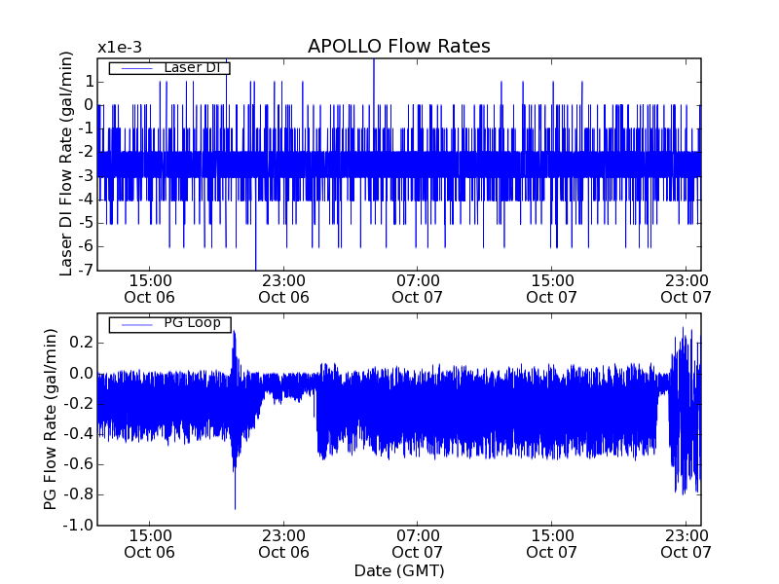Select the PG Flow Rate y-axis label
Image resolution: width=779 pixels, height=584 pixels.
(x=50, y=420)
